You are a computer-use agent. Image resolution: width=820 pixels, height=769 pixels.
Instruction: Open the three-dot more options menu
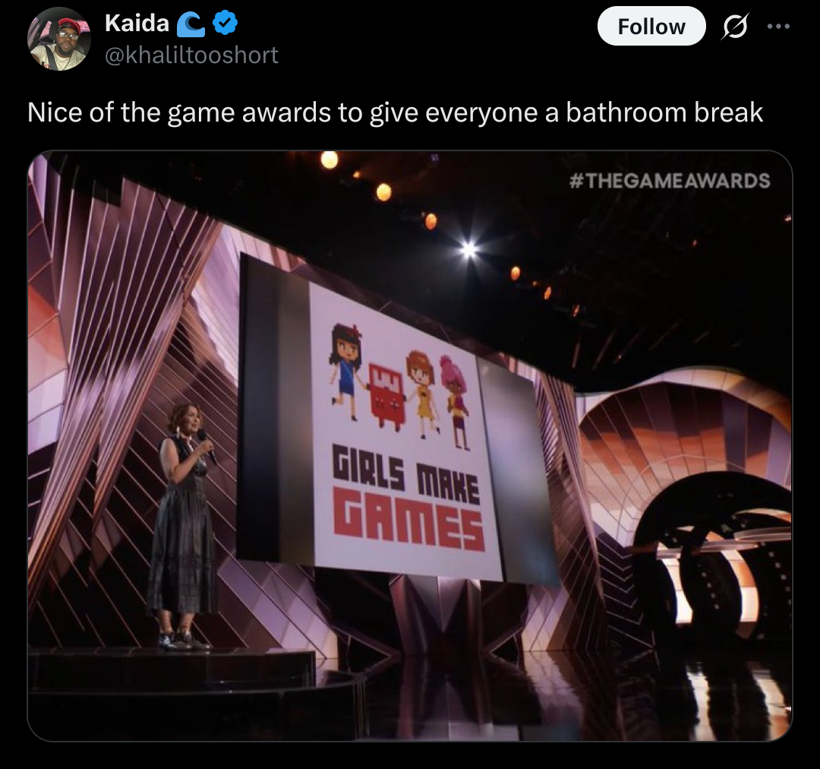pyautogui.click(x=779, y=26)
